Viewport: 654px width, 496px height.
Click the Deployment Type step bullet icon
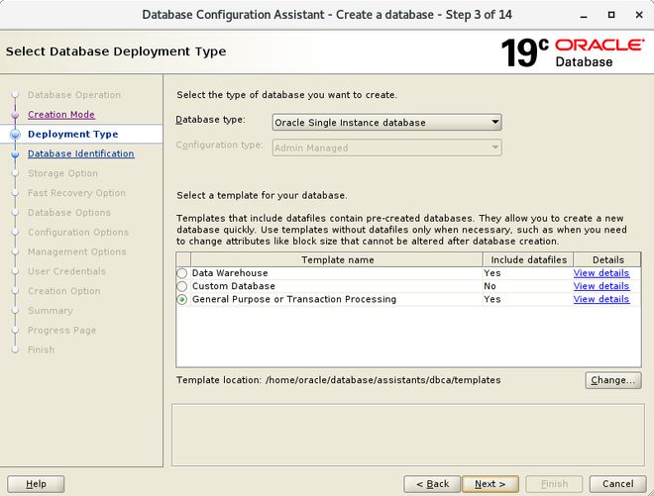coord(15,135)
